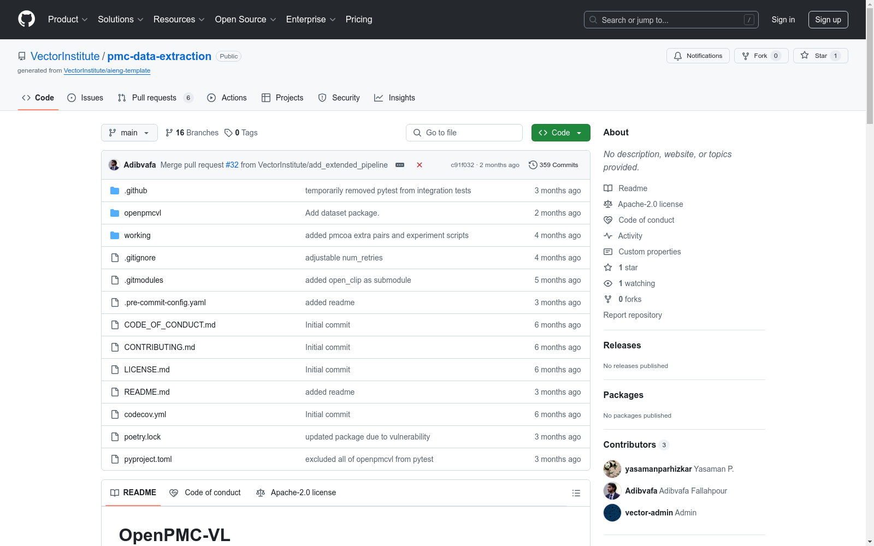Open the .gitmodules file
Image resolution: width=874 pixels, height=546 pixels.
coord(144,280)
